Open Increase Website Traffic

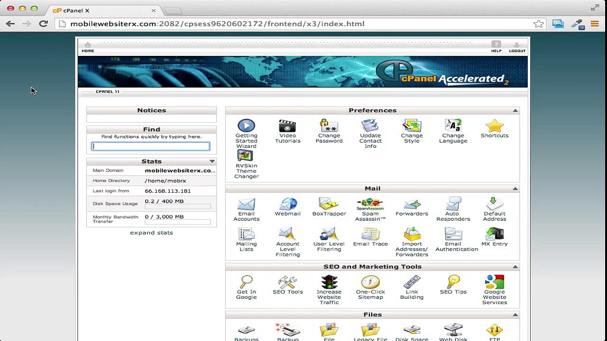coord(329,290)
